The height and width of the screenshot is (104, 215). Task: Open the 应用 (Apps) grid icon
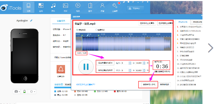[x=41, y=8]
